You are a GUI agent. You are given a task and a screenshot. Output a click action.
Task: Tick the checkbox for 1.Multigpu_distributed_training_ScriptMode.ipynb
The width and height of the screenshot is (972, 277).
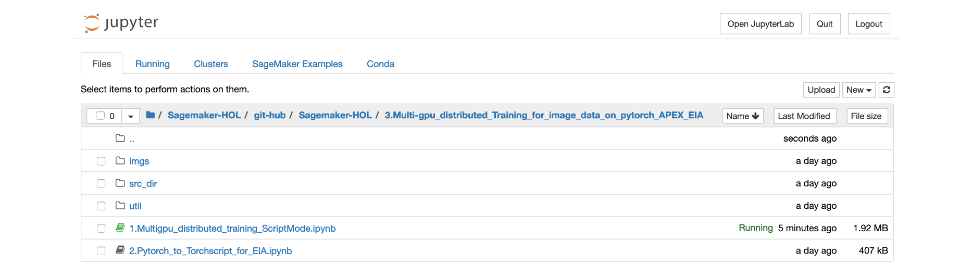coord(101,229)
